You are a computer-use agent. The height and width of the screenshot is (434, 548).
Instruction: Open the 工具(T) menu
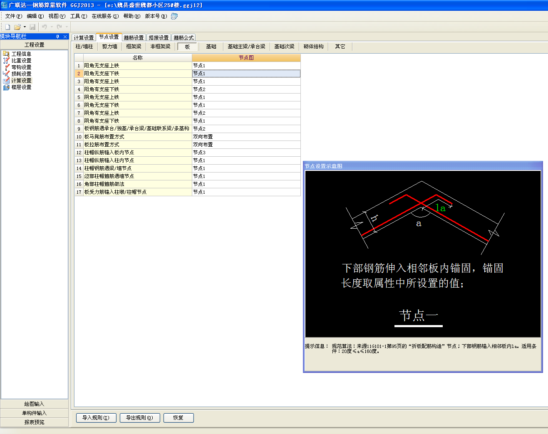(x=79, y=16)
